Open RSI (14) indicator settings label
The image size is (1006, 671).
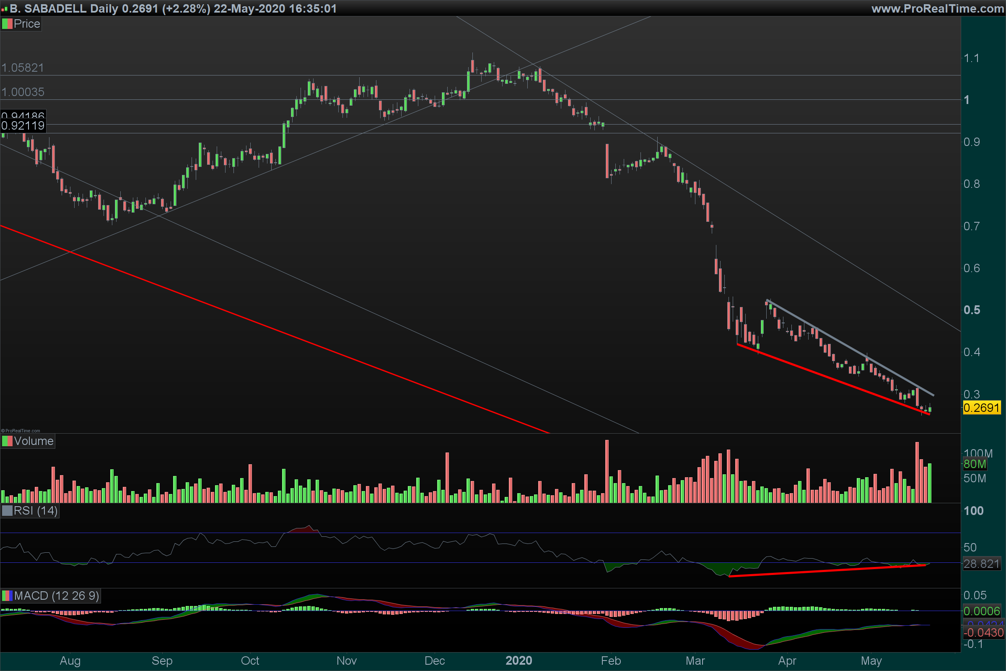[x=36, y=511]
